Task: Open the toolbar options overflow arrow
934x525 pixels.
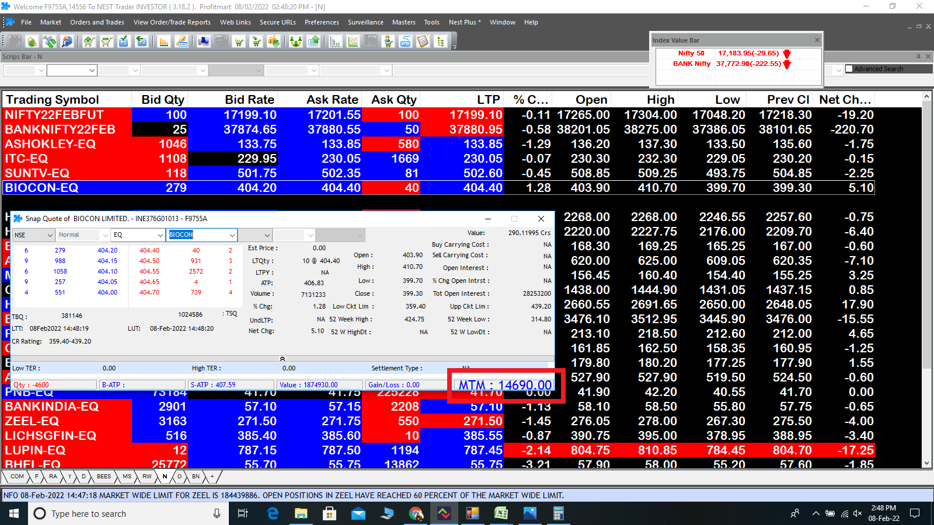Action: pyautogui.click(x=454, y=46)
